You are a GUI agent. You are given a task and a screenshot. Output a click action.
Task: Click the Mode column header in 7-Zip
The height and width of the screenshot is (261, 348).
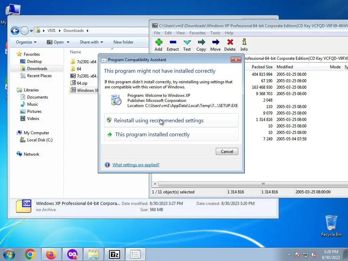coord(335,67)
